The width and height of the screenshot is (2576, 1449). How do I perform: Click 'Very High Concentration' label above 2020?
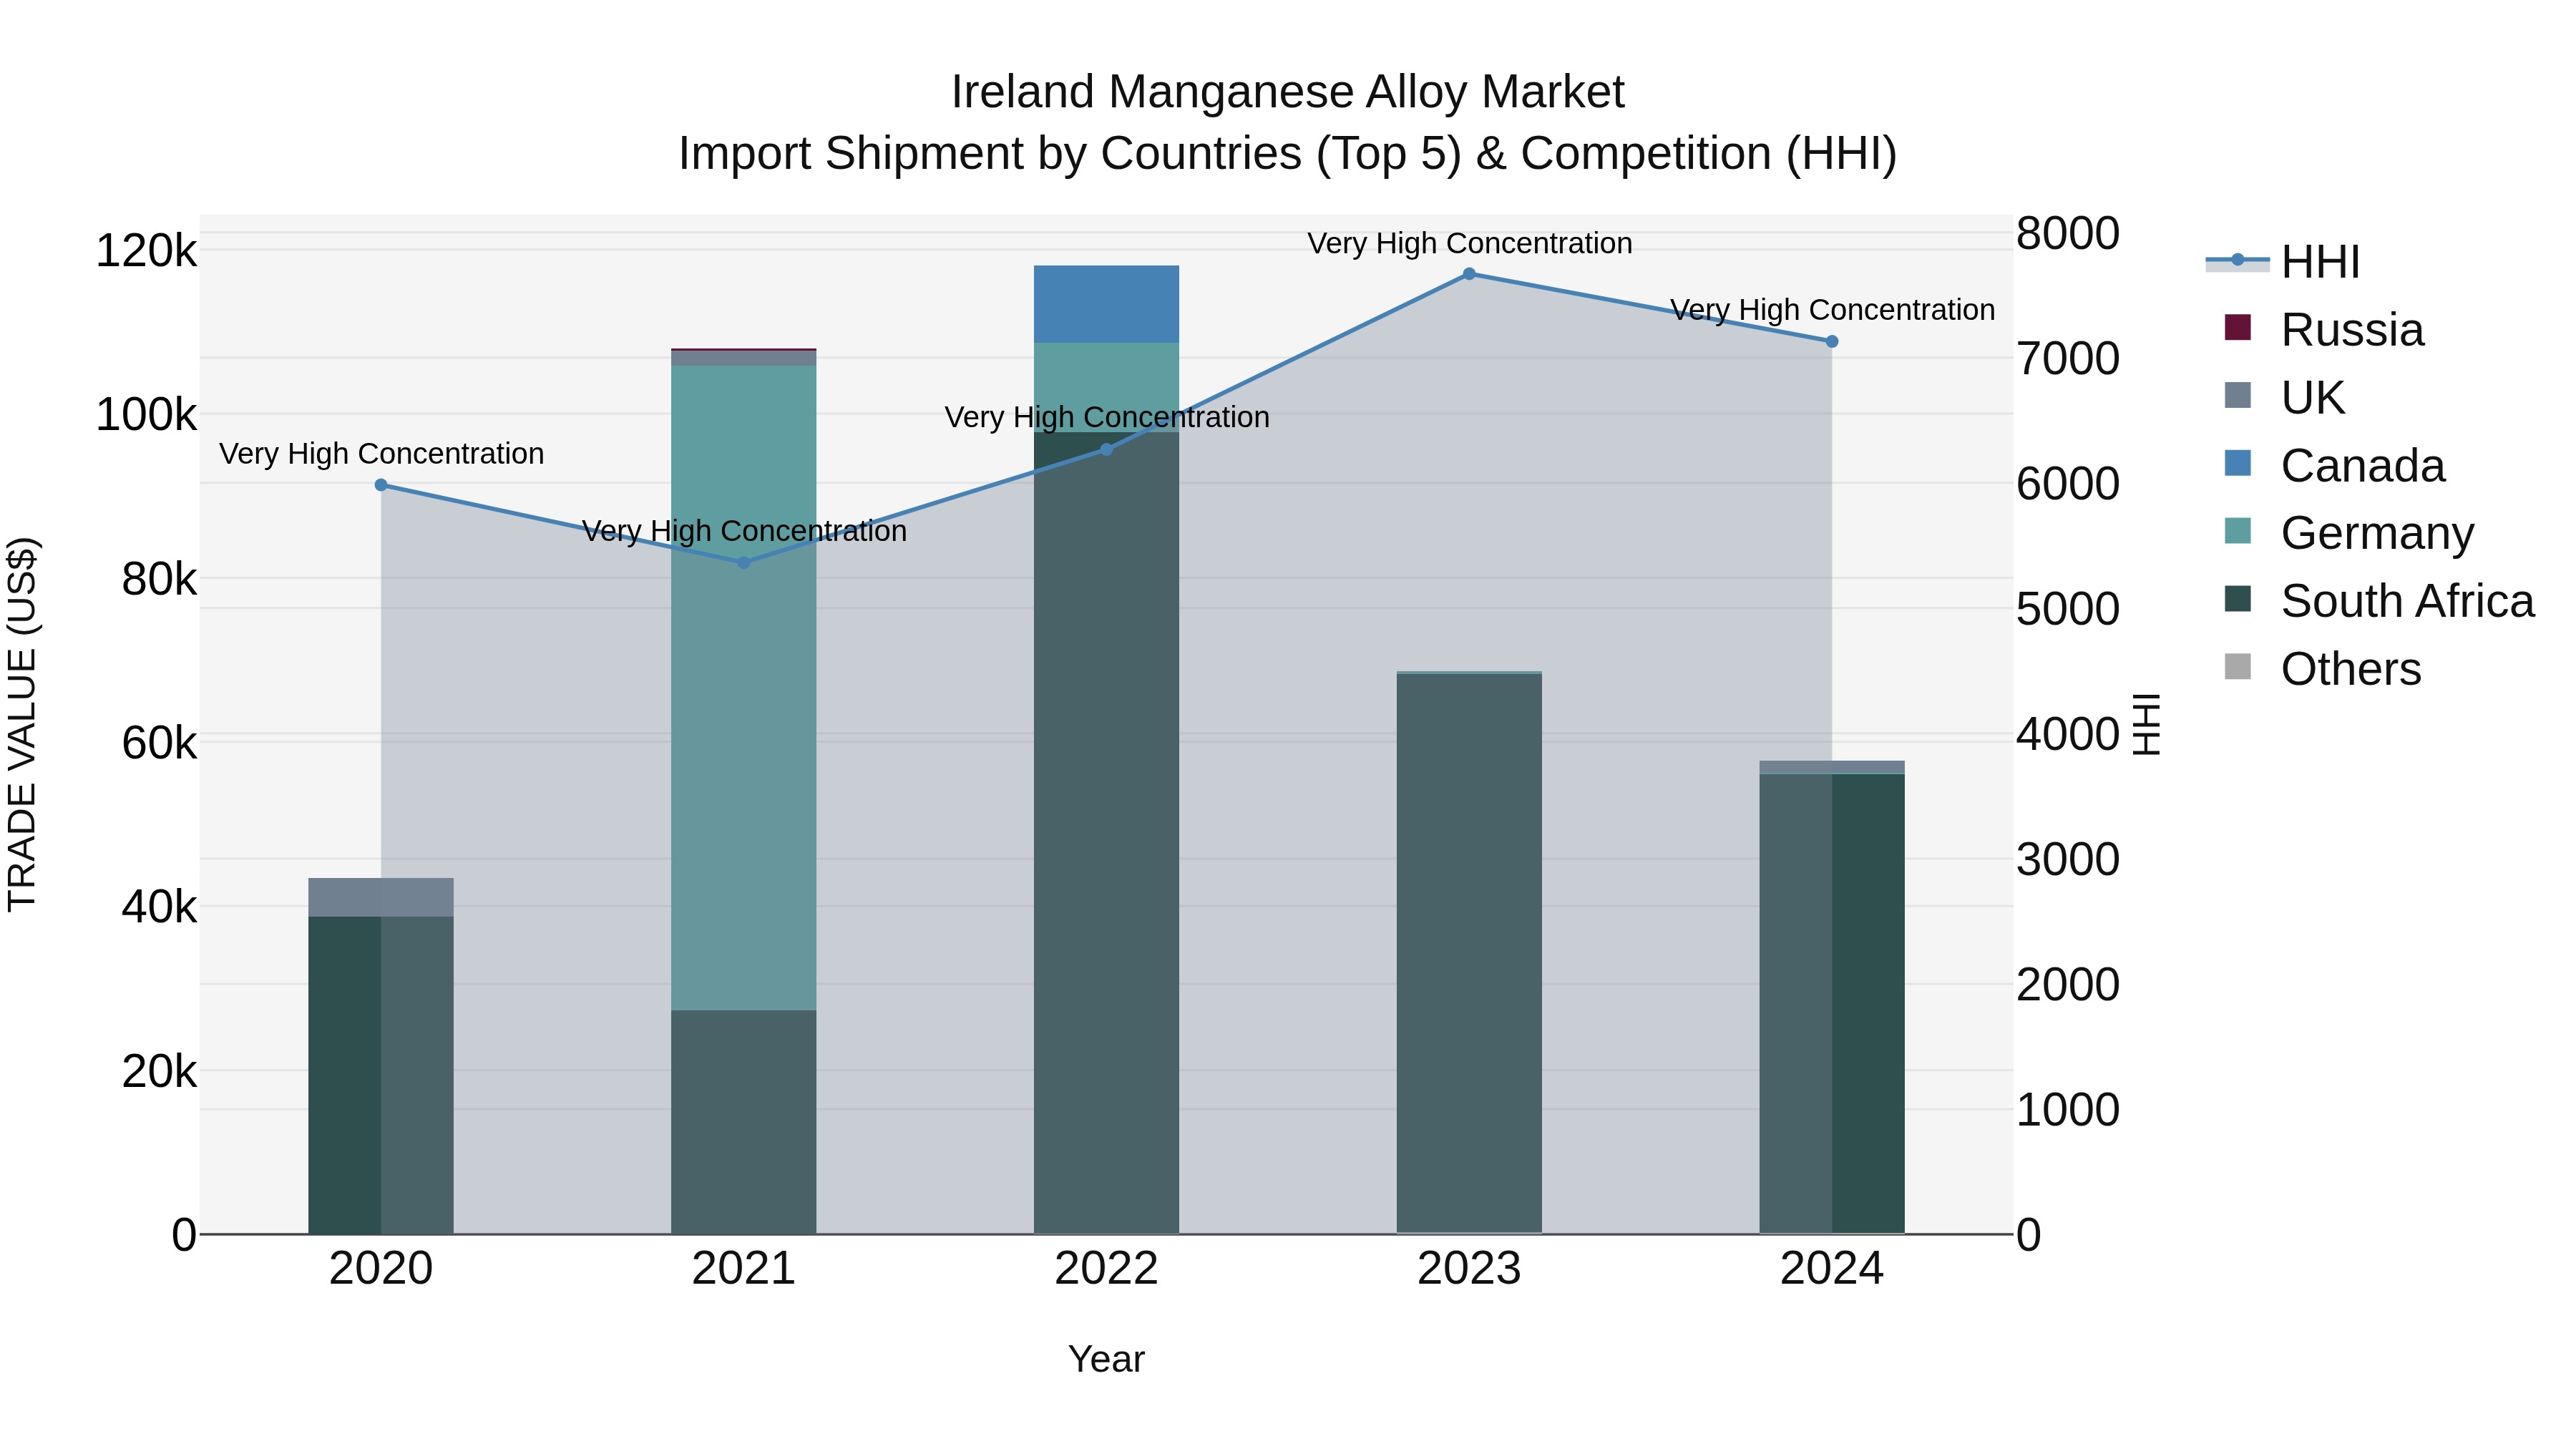click(381, 454)
